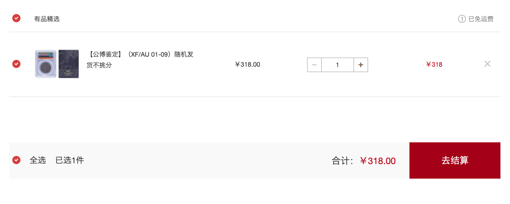This screenshot has width=510, height=204.
Task: Uncheck the 有品精选 store checkbox
Action: click(x=16, y=18)
